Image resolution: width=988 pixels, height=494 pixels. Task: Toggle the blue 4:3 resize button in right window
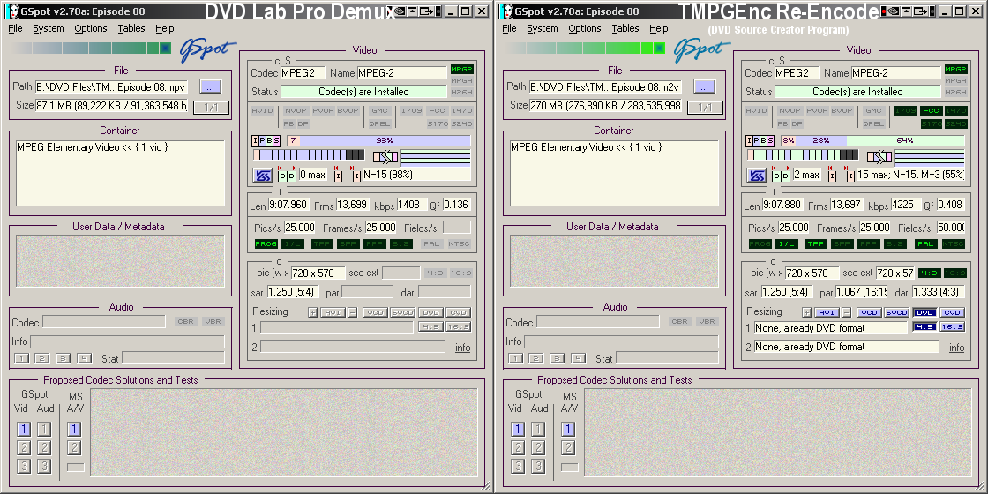(x=924, y=327)
